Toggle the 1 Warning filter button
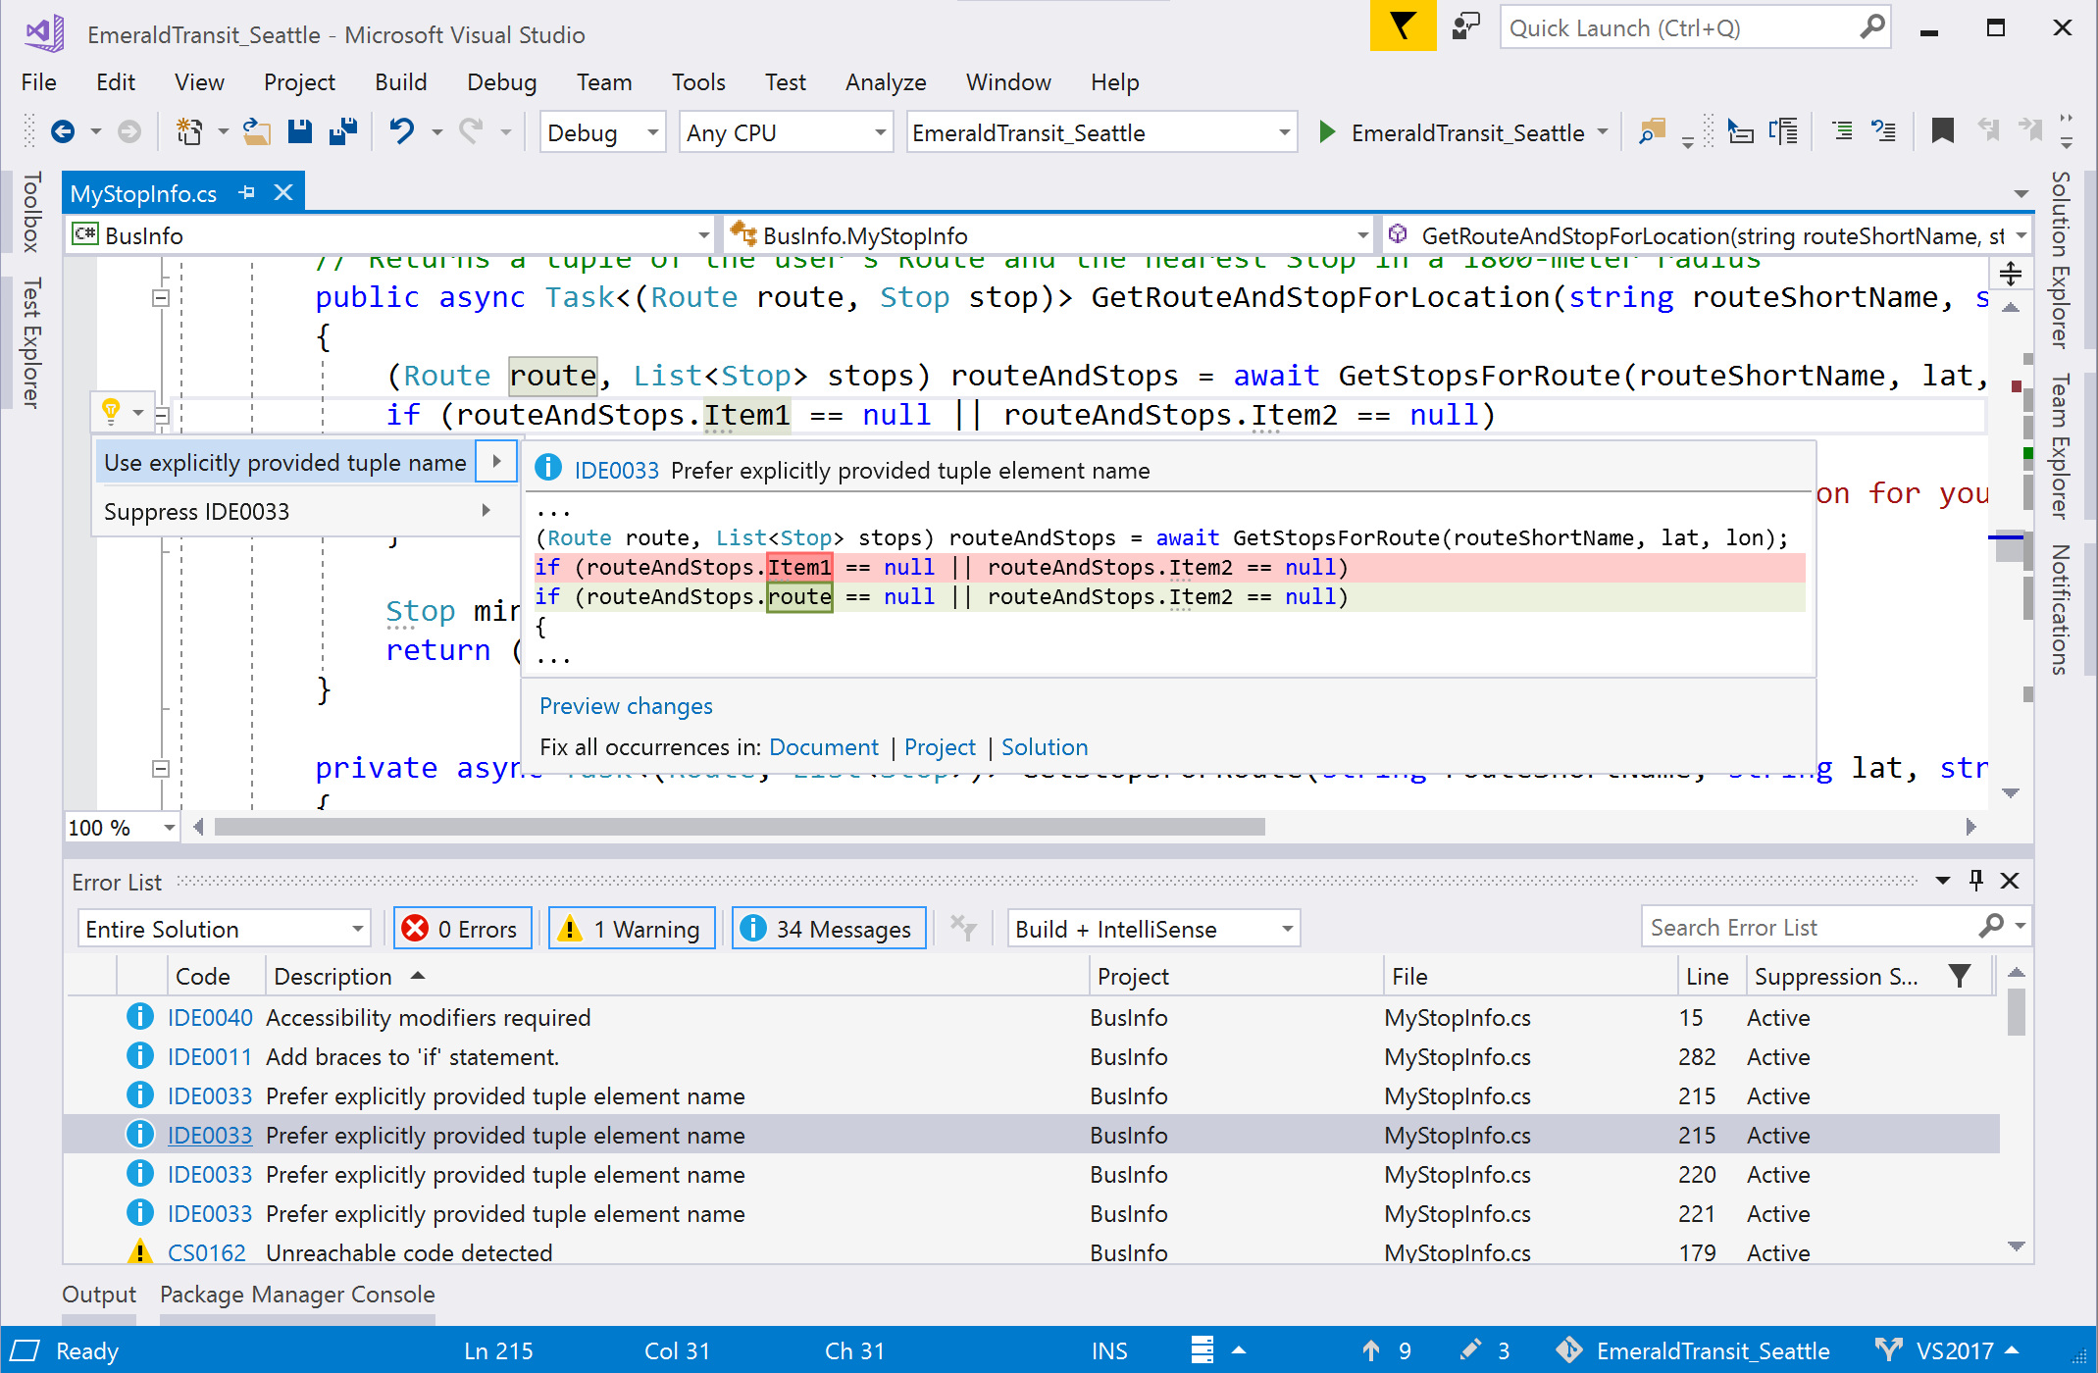The height and width of the screenshot is (1373, 2098). click(629, 929)
